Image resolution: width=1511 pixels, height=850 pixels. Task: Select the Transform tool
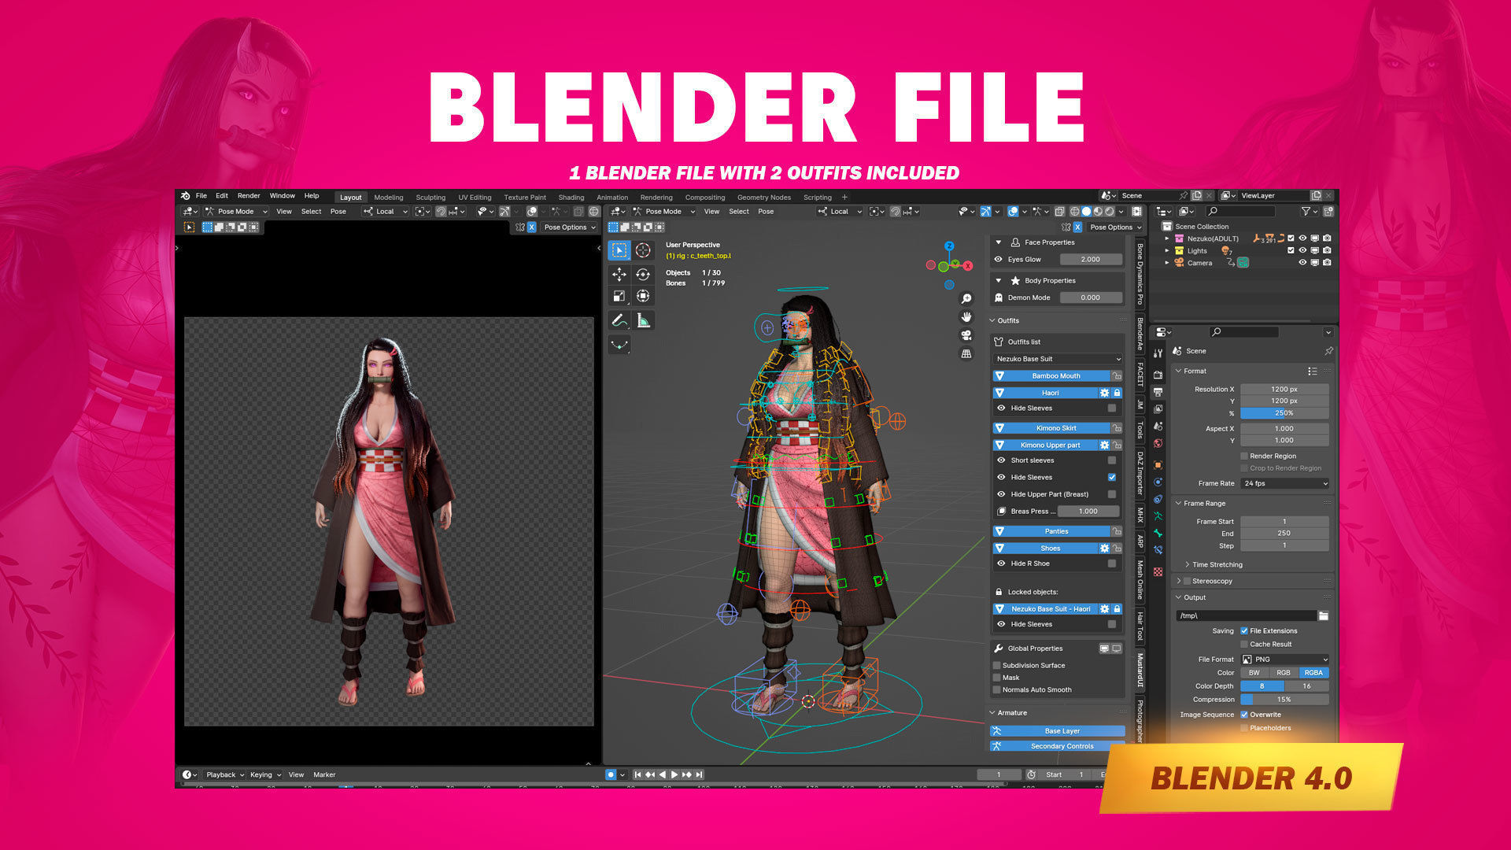coord(643,296)
